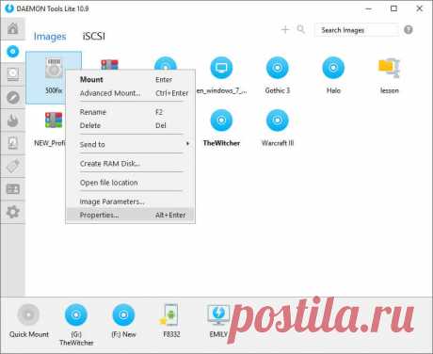433x354 pixels.
Task: Select the NEW_Prof archive image
Action: coord(50,129)
